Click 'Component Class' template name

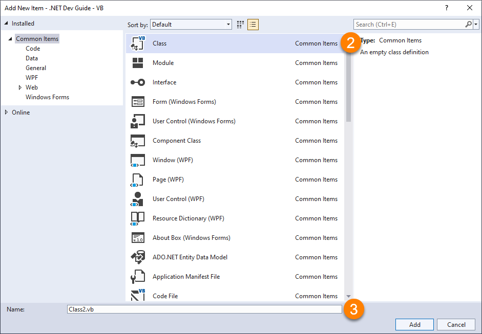tap(177, 141)
